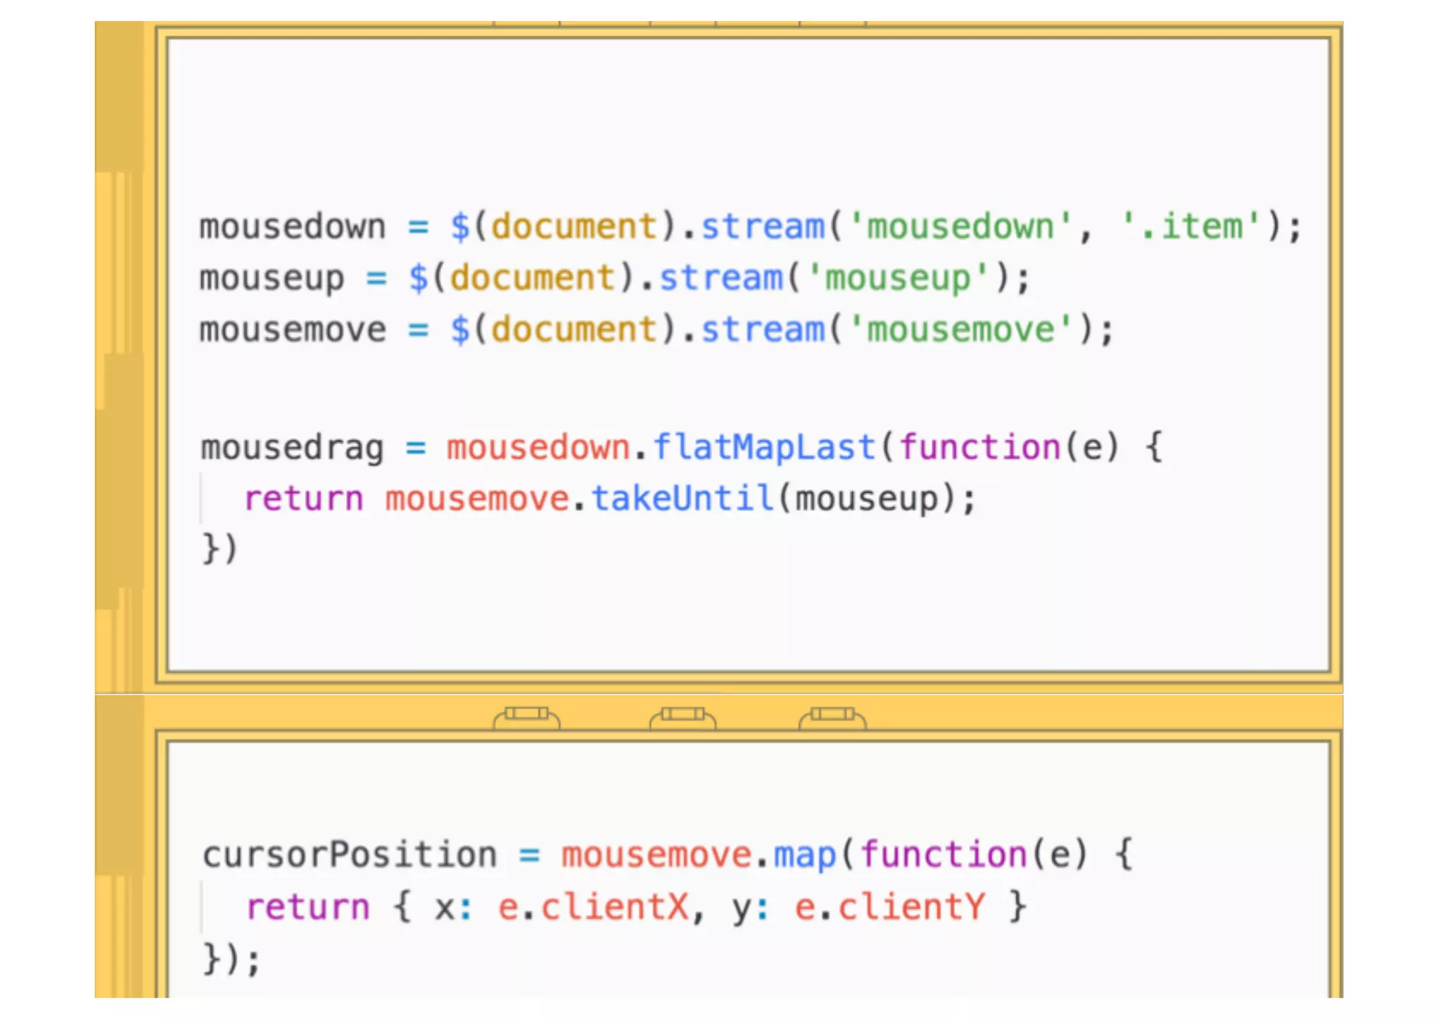Click the 'mousemove' string literal

click(x=960, y=330)
